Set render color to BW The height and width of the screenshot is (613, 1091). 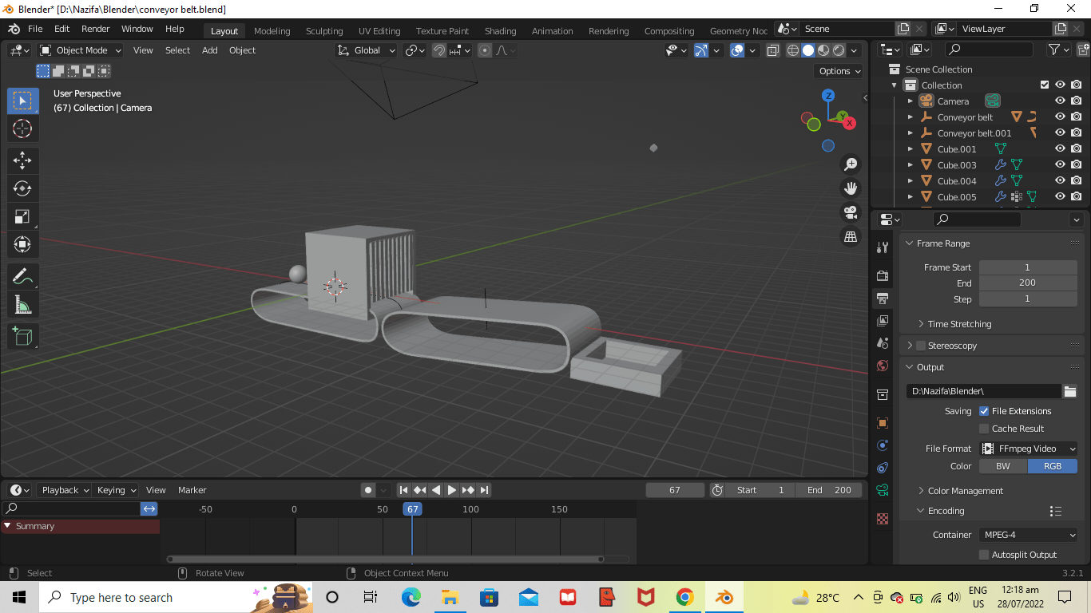point(1002,466)
